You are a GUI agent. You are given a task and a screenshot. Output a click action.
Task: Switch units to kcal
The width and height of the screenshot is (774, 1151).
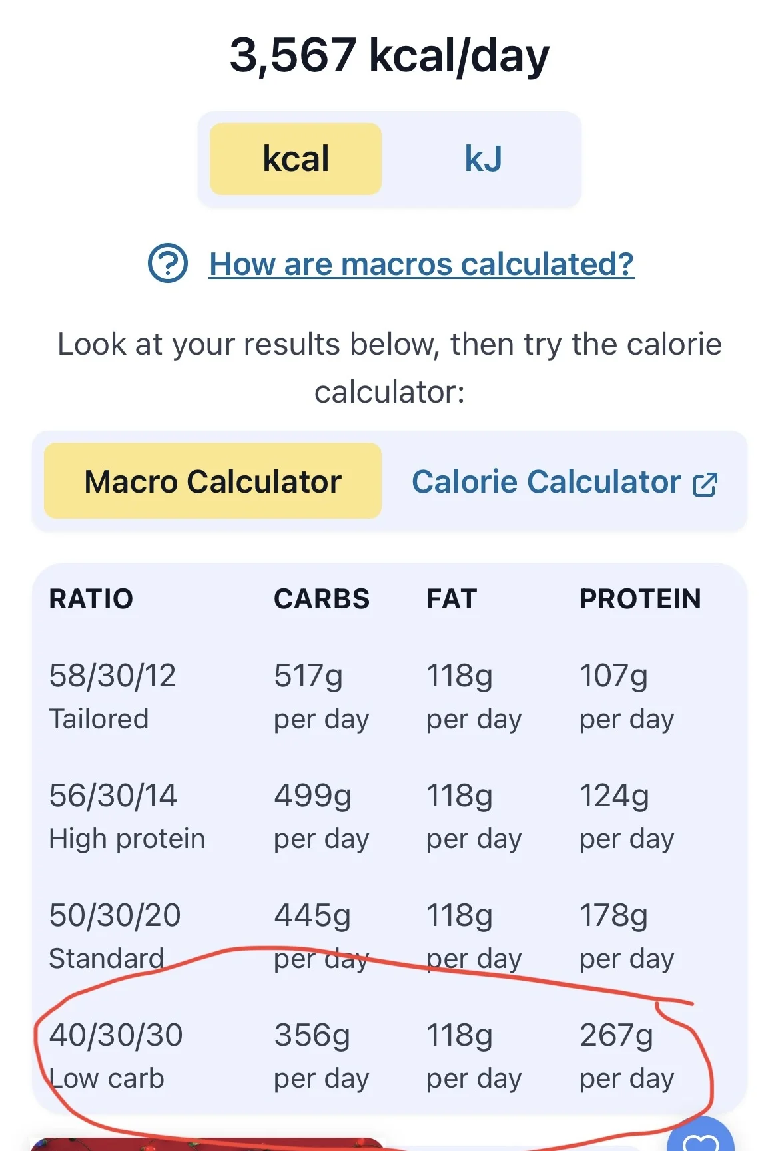pyautogui.click(x=296, y=159)
